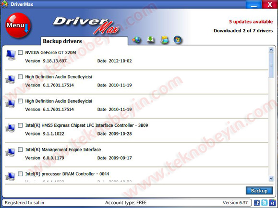Image resolution: width=278 pixels, height=208 pixels.
Task: Tick Intel Management Engine Interface checkbox
Action: click(x=20, y=150)
